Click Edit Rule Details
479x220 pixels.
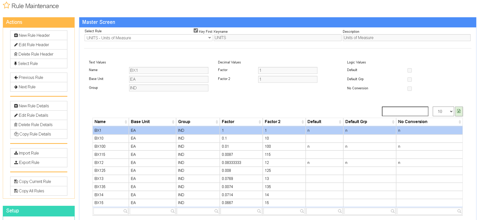point(39,115)
